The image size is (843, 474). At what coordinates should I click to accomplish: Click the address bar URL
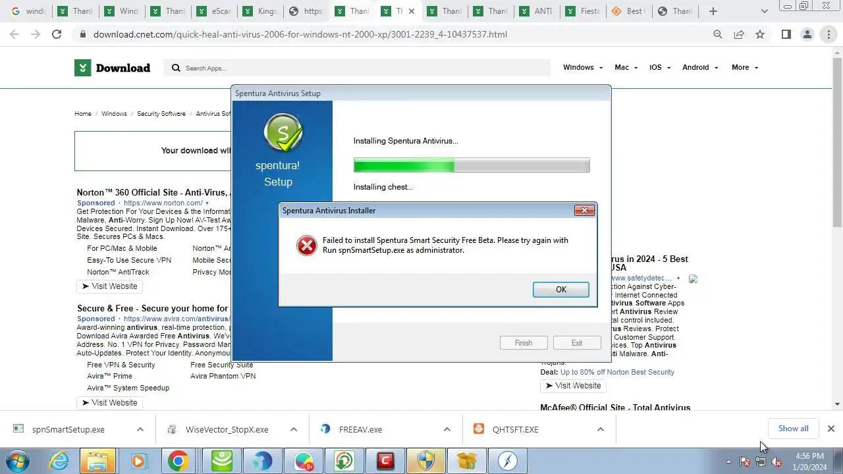tap(300, 34)
